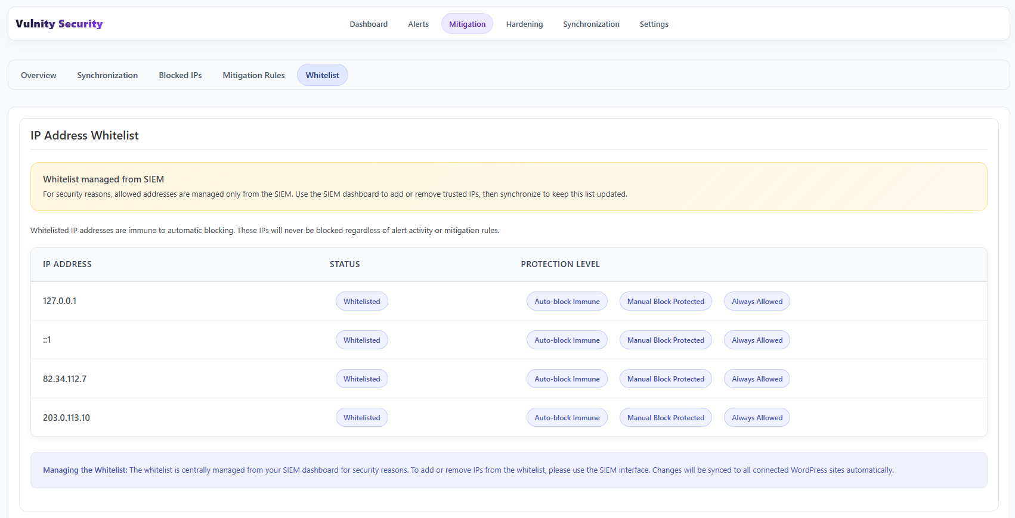Select the Mitigation nav item
This screenshot has width=1015, height=518.
pyautogui.click(x=467, y=24)
